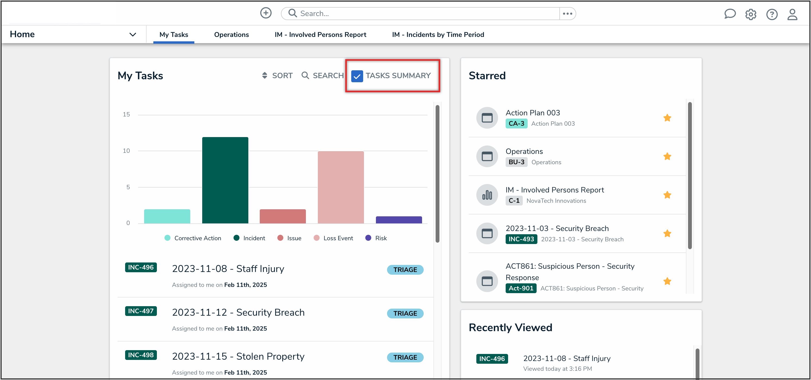Open the Sort options in My Tasks
811x380 pixels.
(277, 75)
